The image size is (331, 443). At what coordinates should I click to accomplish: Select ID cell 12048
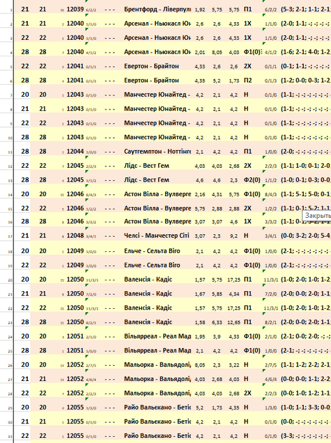[75, 235]
